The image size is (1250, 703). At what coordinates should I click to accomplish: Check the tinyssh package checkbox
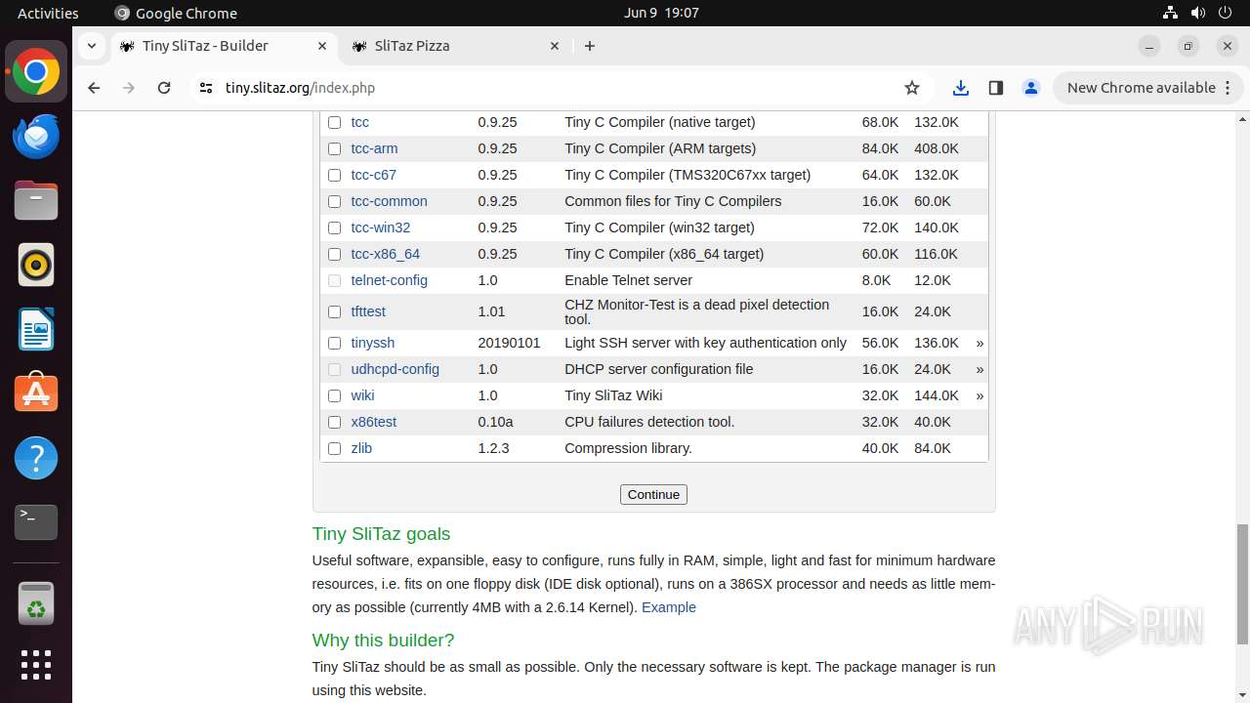[334, 343]
